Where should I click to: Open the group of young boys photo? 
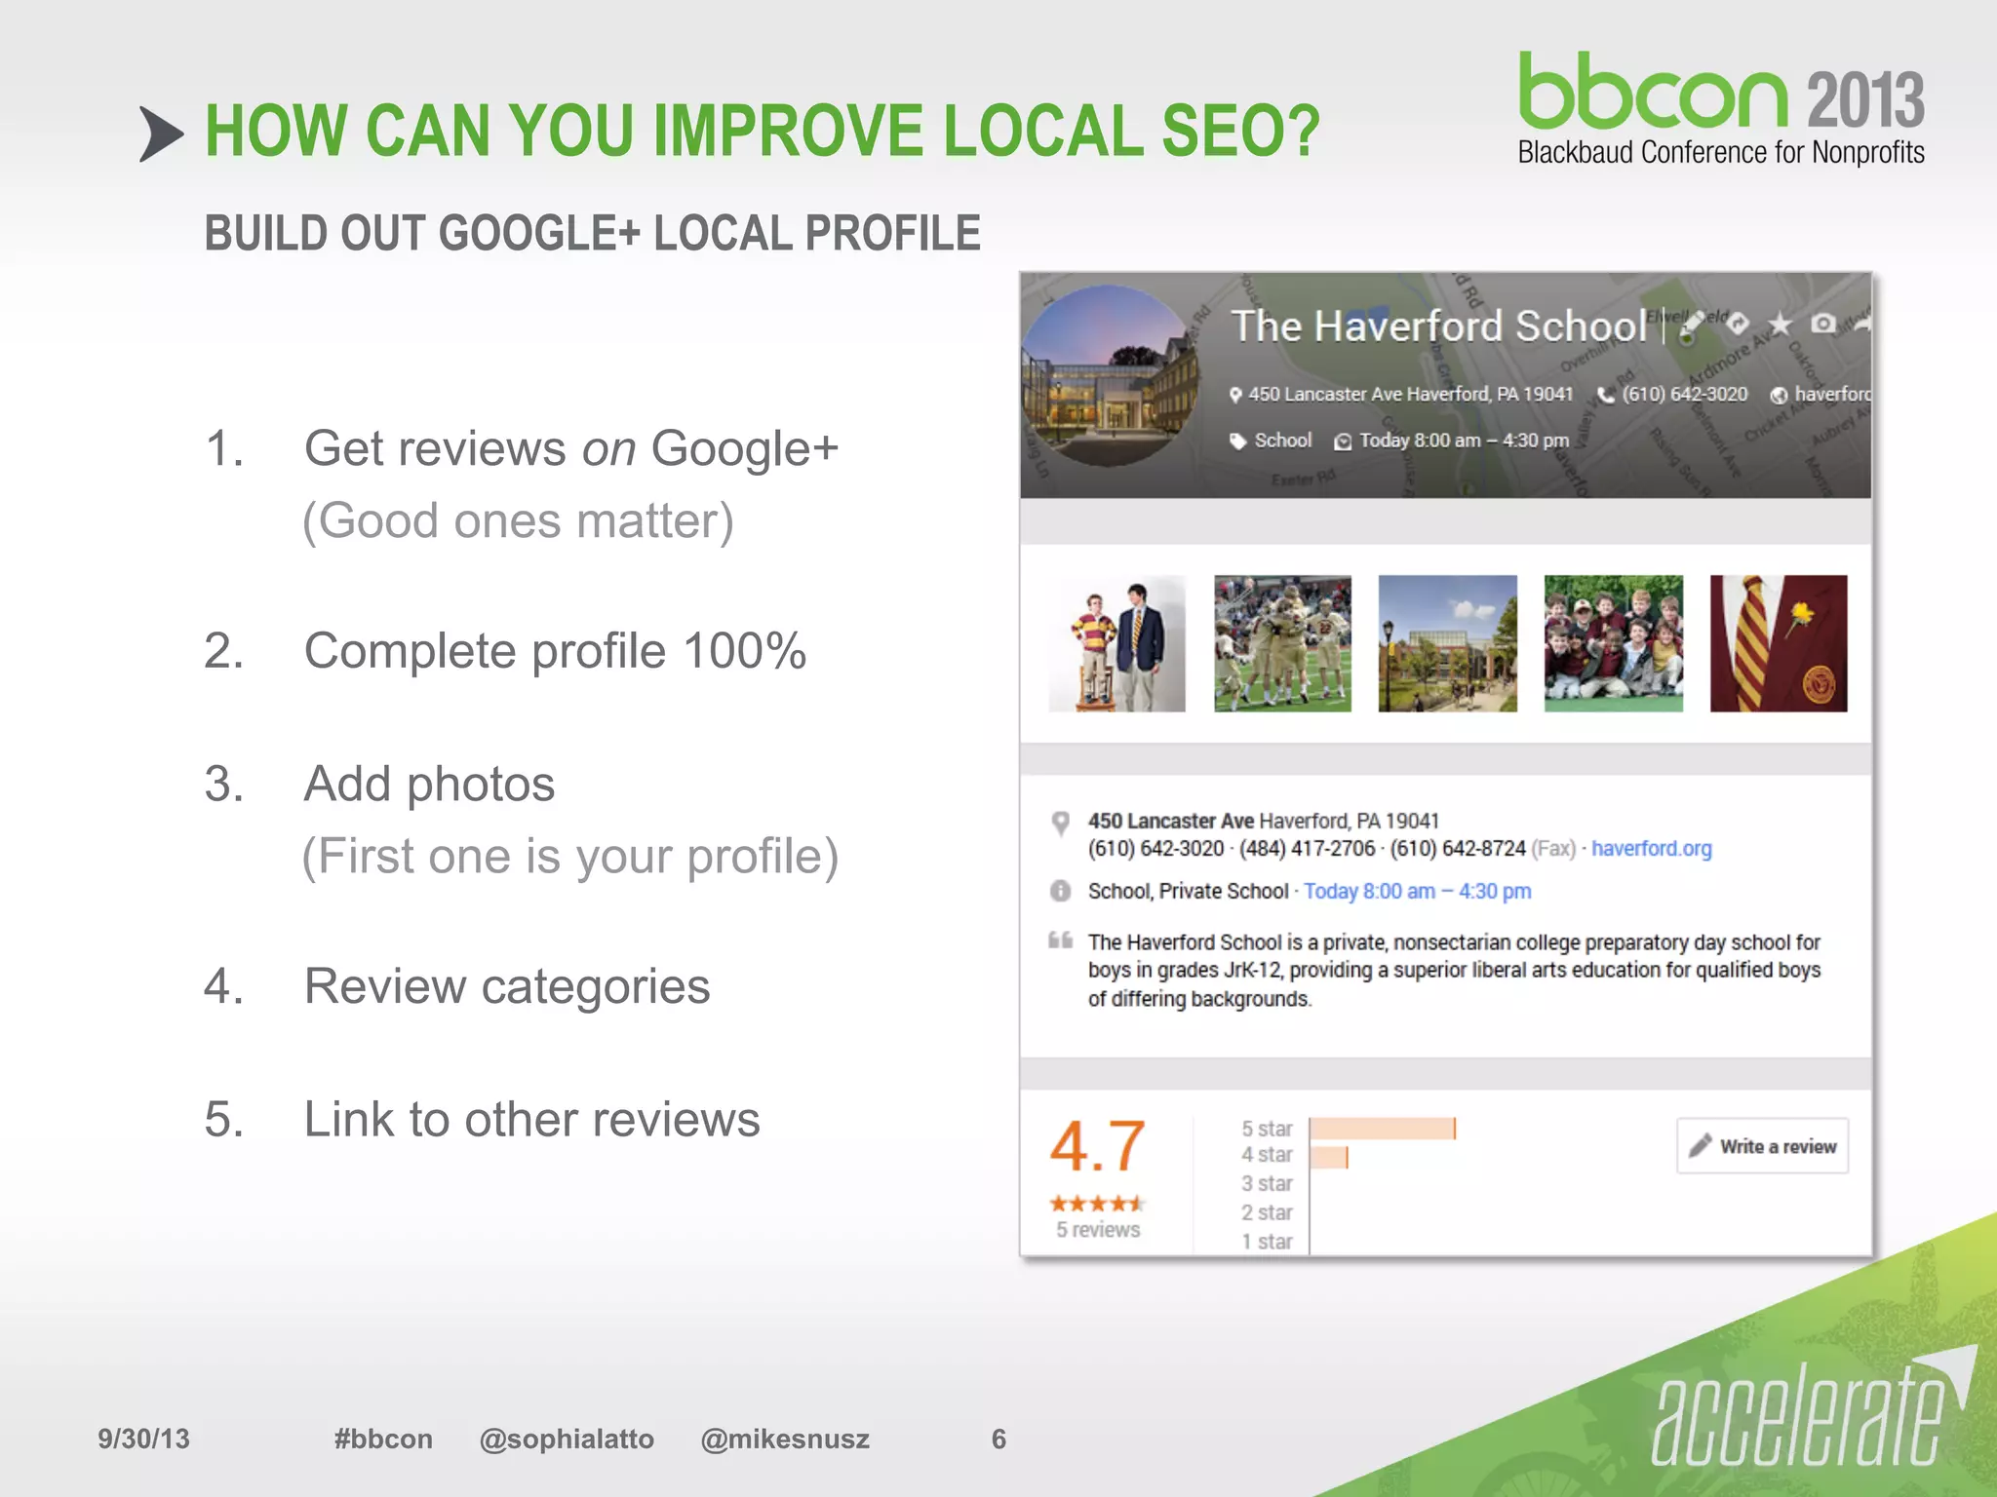pyautogui.click(x=1614, y=643)
